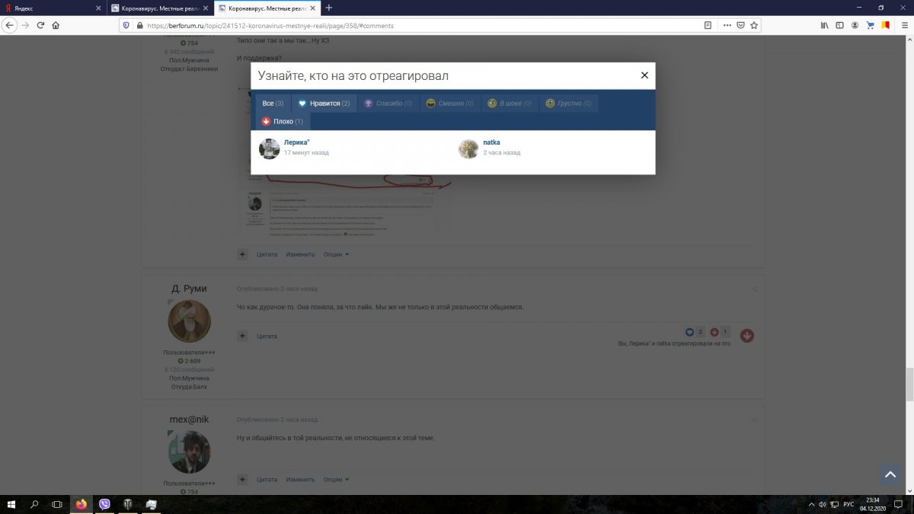Show the Firefox sidebars icon
Viewport: 914px width, 514px height.
tap(839, 25)
